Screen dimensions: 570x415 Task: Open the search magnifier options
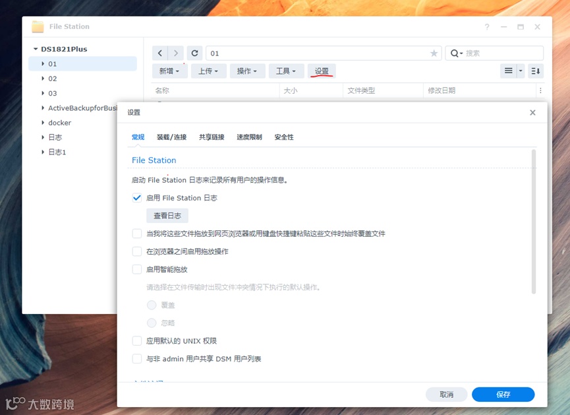[457, 53]
